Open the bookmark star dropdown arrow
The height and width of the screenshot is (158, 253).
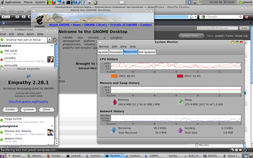195,17
